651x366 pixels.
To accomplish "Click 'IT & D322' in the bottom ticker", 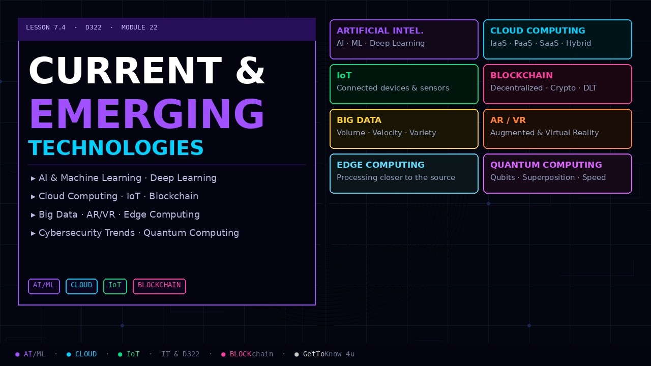I will click(x=181, y=354).
